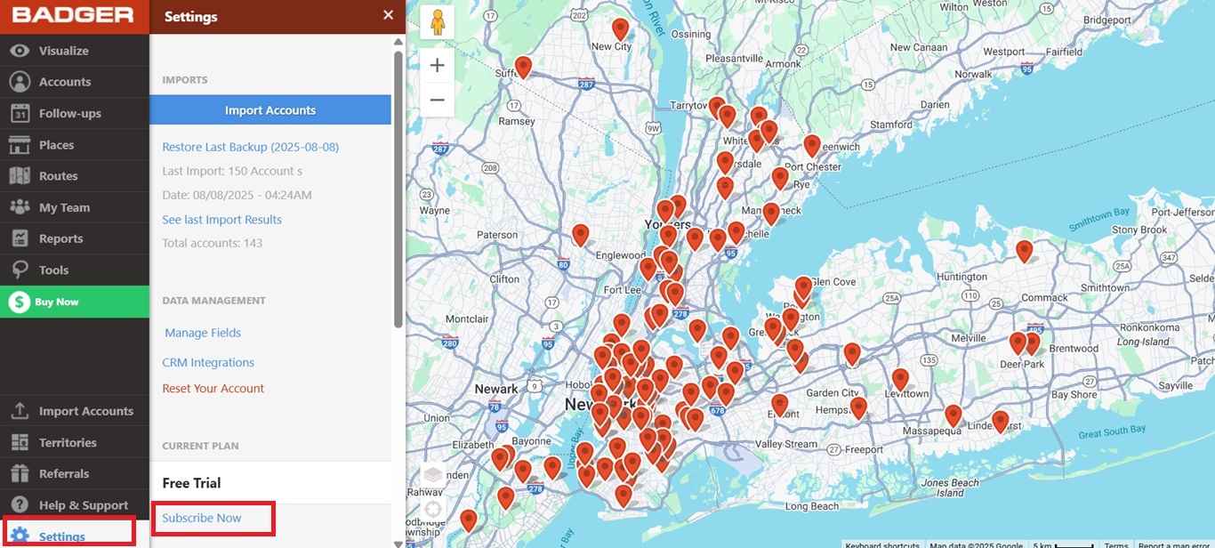This screenshot has height=548, width=1215.
Task: Click Report a map error
Action: [1175, 544]
